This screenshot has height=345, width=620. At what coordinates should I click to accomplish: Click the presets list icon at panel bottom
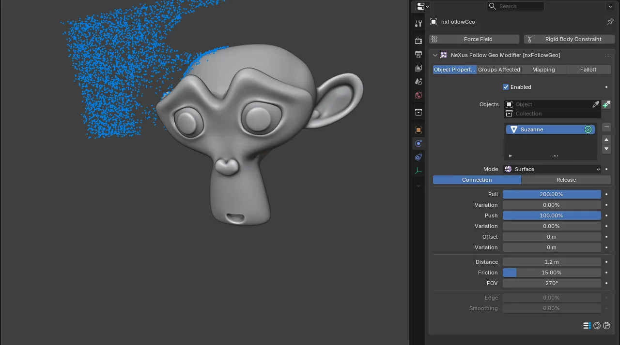(x=587, y=326)
